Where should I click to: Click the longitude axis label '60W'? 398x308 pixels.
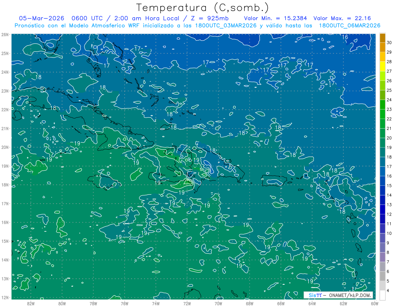[374, 303]
